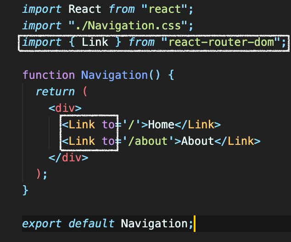Click the opening <div> tag

tap(65, 108)
